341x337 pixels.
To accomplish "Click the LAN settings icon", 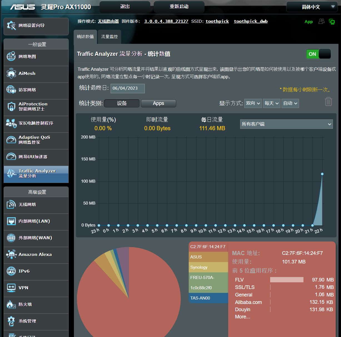I will 11,221.
